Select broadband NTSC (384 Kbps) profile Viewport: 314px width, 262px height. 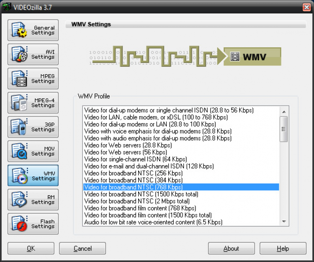tap(181, 180)
